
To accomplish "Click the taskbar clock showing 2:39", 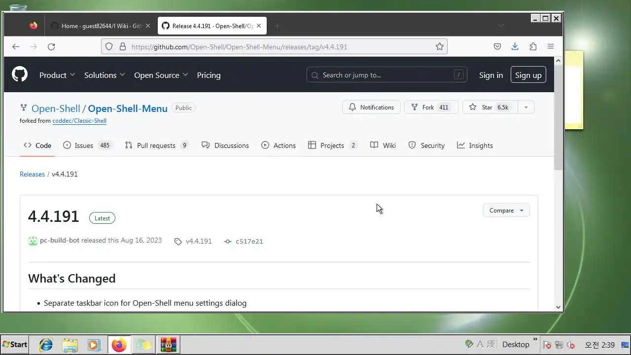I will point(599,345).
